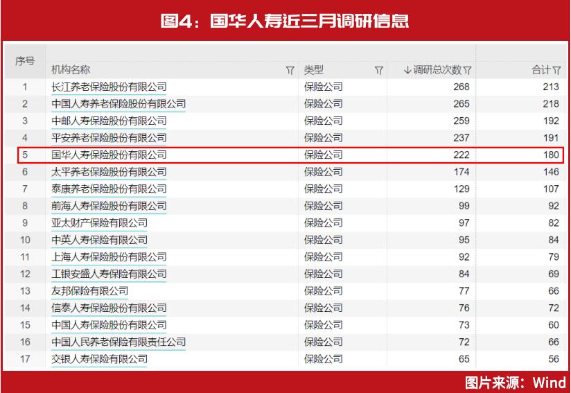The height and width of the screenshot is (393, 571).
Task: Open link 交银人寿保险有限公司
Action: point(99,359)
